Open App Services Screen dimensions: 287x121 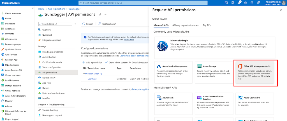coord(9,54)
